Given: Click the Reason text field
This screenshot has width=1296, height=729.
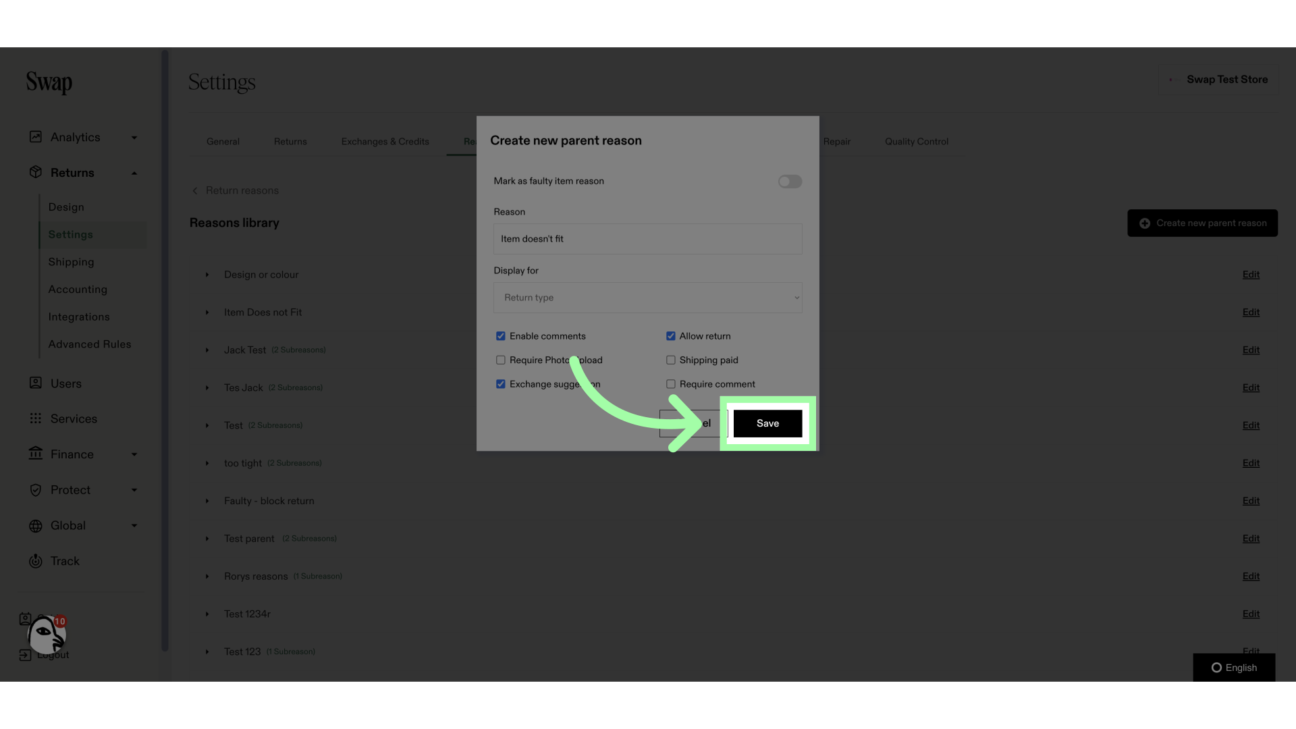Looking at the screenshot, I should coord(648,239).
